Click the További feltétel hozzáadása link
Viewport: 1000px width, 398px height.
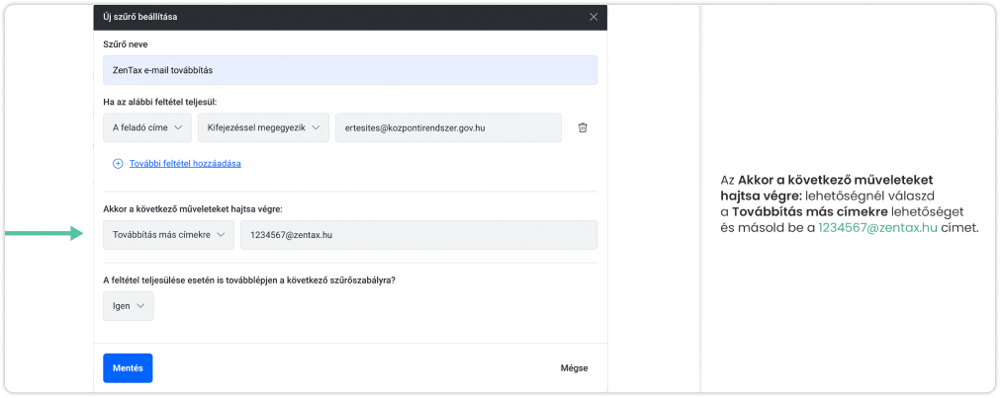[185, 163]
